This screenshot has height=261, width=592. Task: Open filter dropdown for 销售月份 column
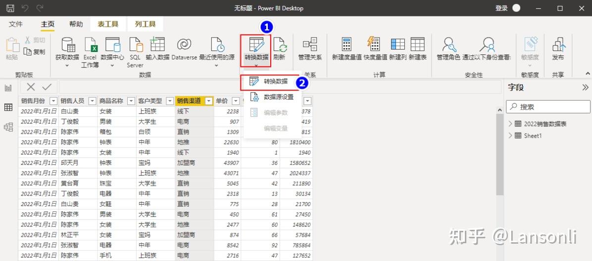click(x=53, y=101)
